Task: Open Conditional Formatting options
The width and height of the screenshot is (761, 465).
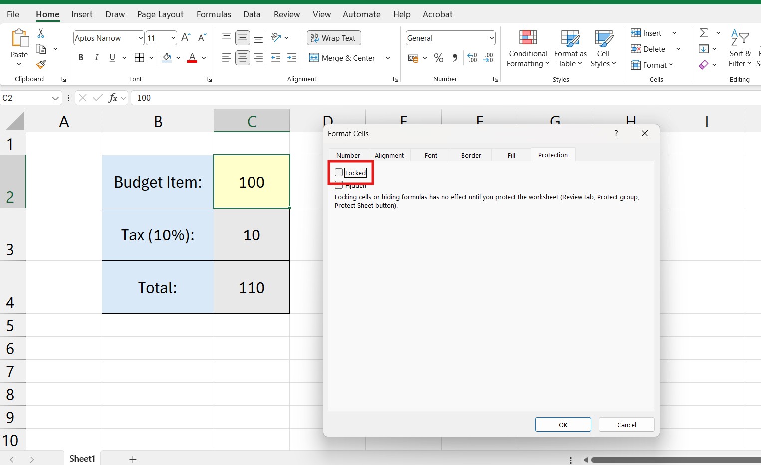Action: tap(528, 48)
